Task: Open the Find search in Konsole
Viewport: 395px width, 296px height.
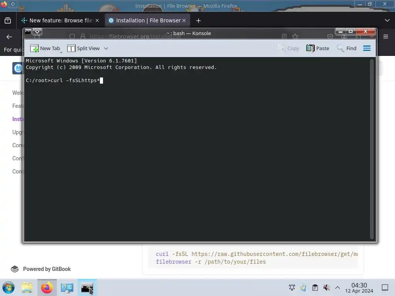Action: tap(347, 48)
